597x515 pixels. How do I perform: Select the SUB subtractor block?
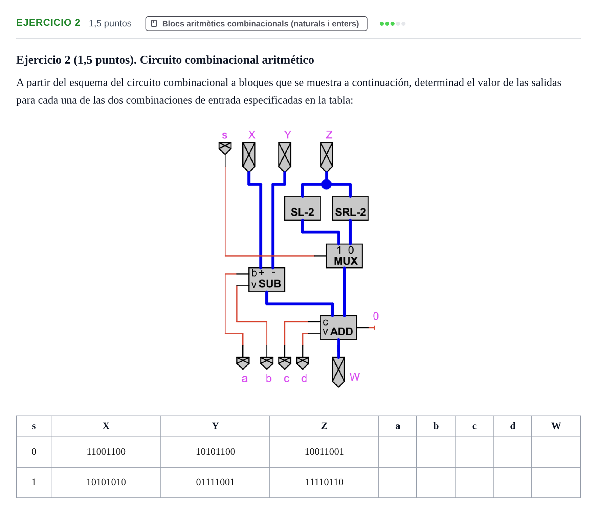267,280
